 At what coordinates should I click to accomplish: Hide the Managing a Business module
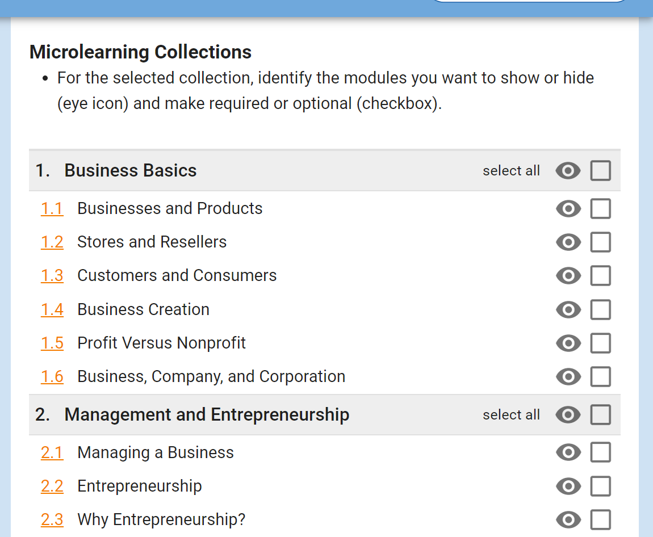568,452
